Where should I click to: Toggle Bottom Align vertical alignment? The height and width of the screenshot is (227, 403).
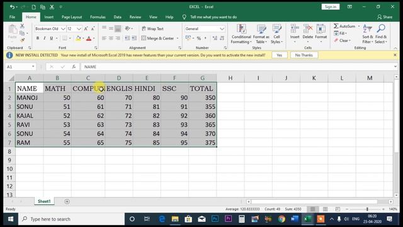118,28
